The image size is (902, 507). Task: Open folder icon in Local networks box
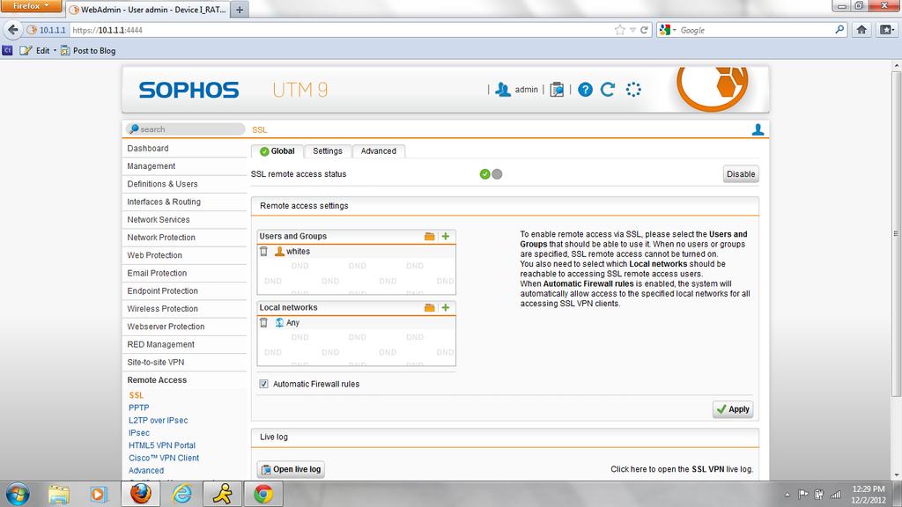(x=430, y=307)
